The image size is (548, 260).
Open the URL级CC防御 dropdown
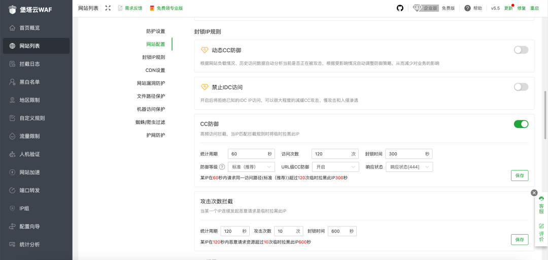(335, 167)
